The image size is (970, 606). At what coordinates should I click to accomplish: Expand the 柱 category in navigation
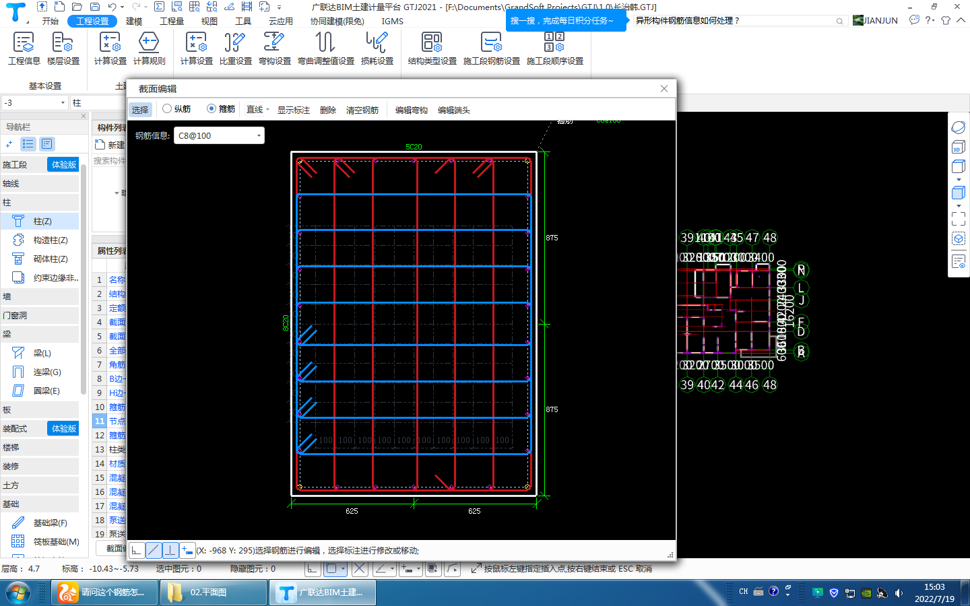(40, 202)
